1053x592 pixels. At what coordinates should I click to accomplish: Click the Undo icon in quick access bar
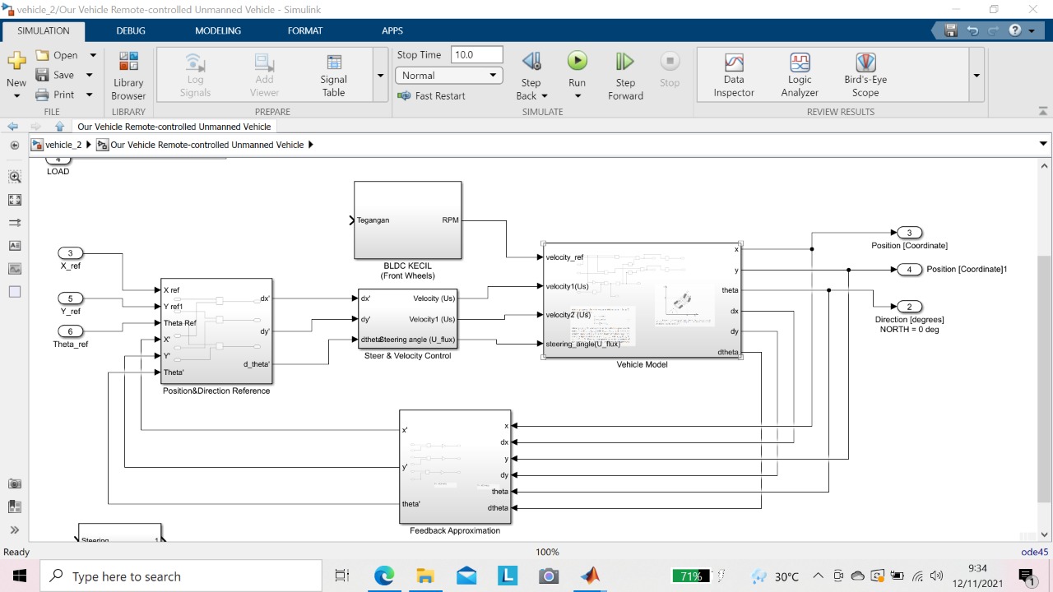tap(972, 30)
